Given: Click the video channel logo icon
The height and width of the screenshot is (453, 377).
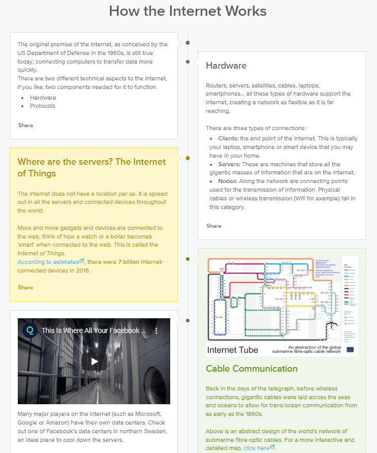Looking at the screenshot, I should coord(30,330).
